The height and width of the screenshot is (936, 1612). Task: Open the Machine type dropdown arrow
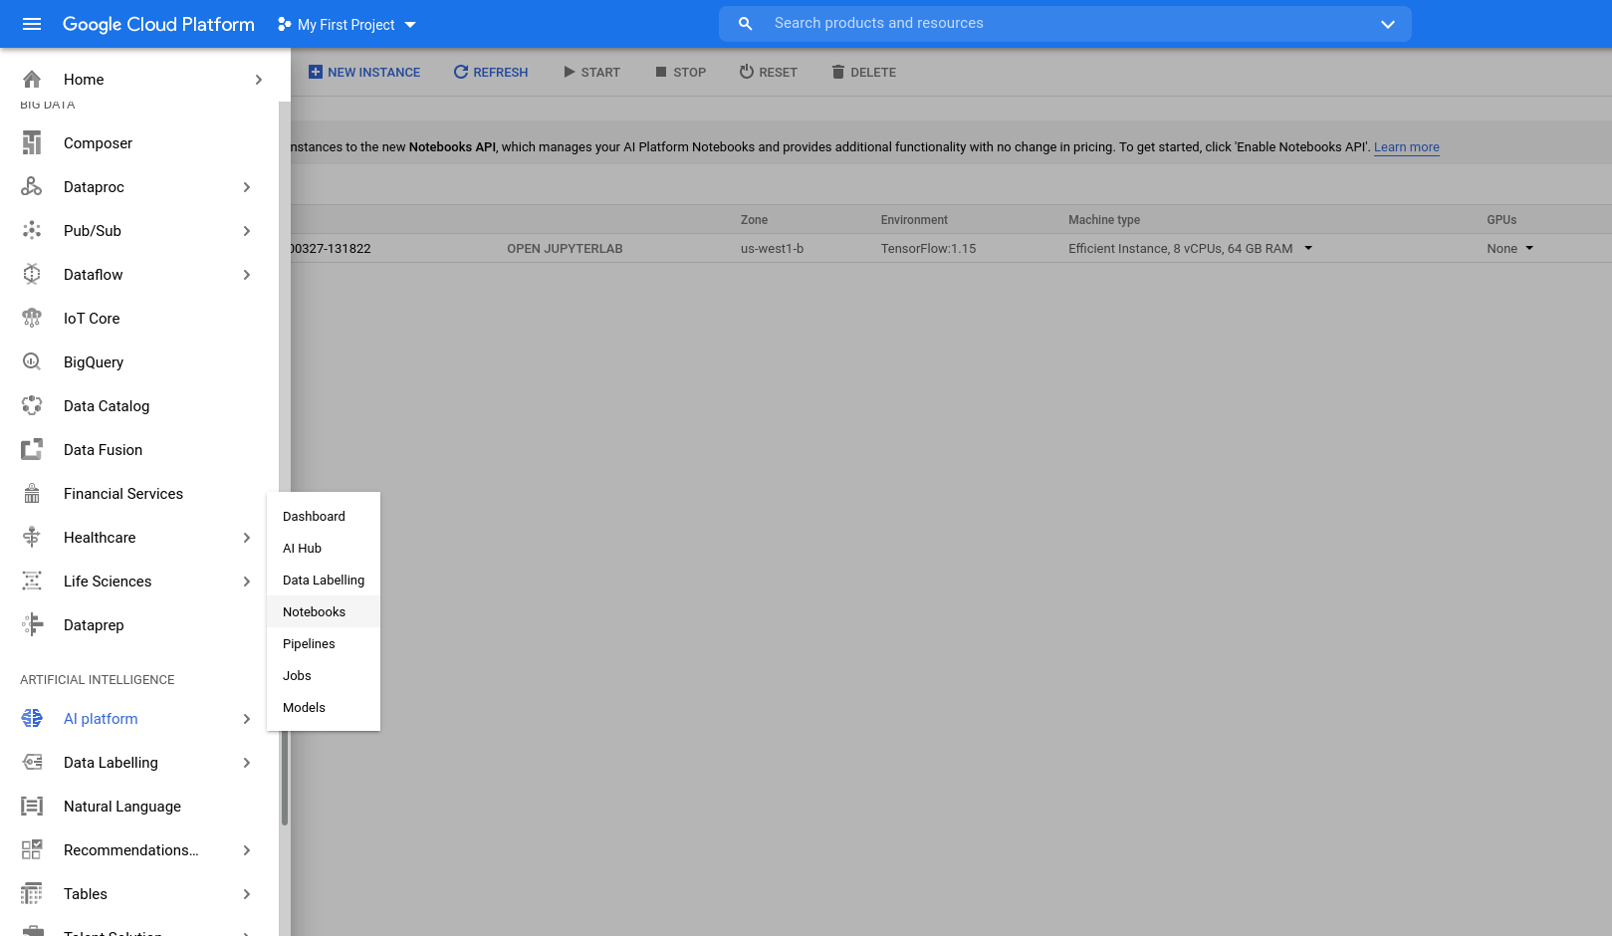tap(1308, 248)
